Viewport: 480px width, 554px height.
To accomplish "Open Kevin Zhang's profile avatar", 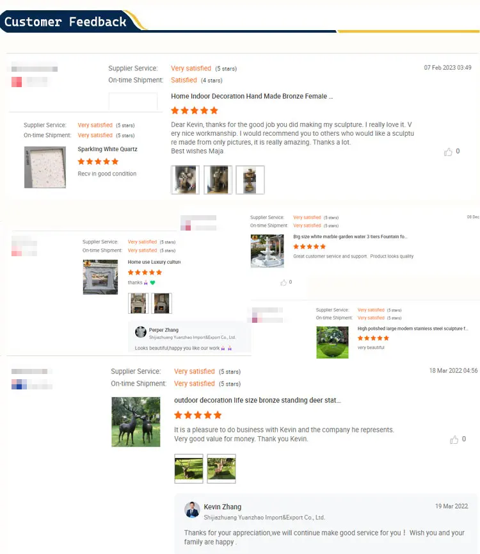I will click(192, 510).
